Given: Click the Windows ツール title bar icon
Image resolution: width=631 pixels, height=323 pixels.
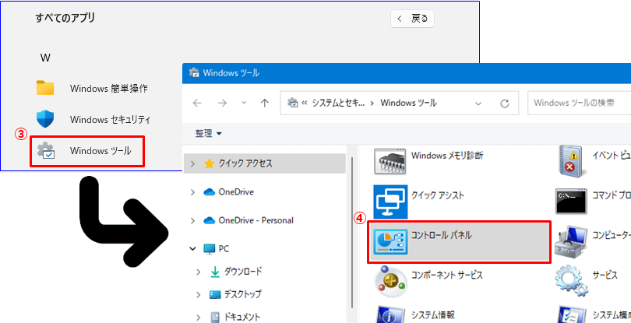Looking at the screenshot, I should coord(194,73).
